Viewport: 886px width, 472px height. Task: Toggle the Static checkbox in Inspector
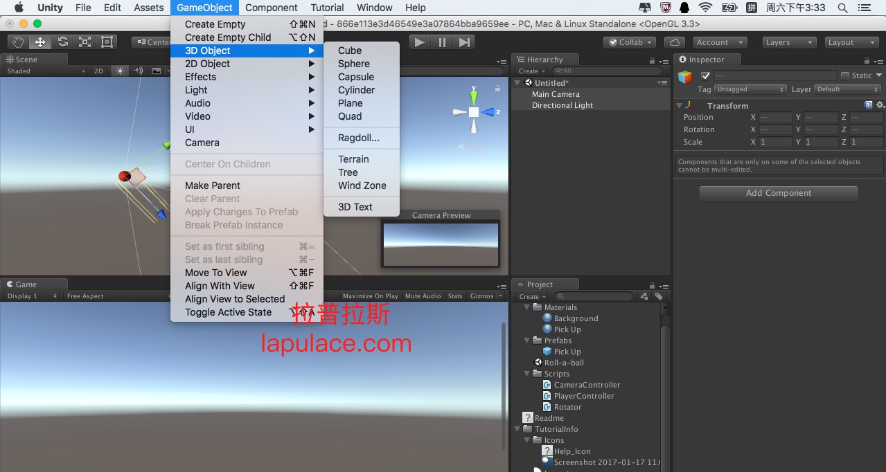point(845,75)
